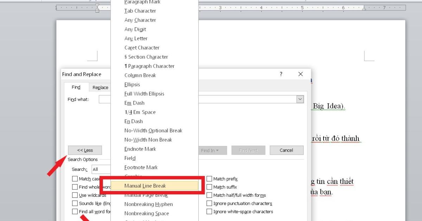This screenshot has width=422, height=221.
Task: Click the Cancel button
Action: coord(286,150)
